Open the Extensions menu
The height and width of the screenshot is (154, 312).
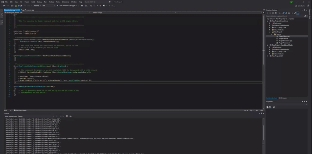[65, 2]
